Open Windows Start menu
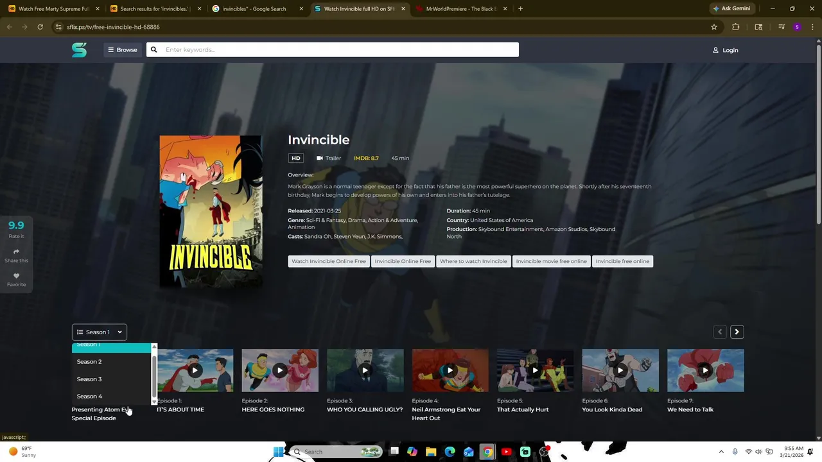Image resolution: width=822 pixels, height=462 pixels. coord(278,452)
